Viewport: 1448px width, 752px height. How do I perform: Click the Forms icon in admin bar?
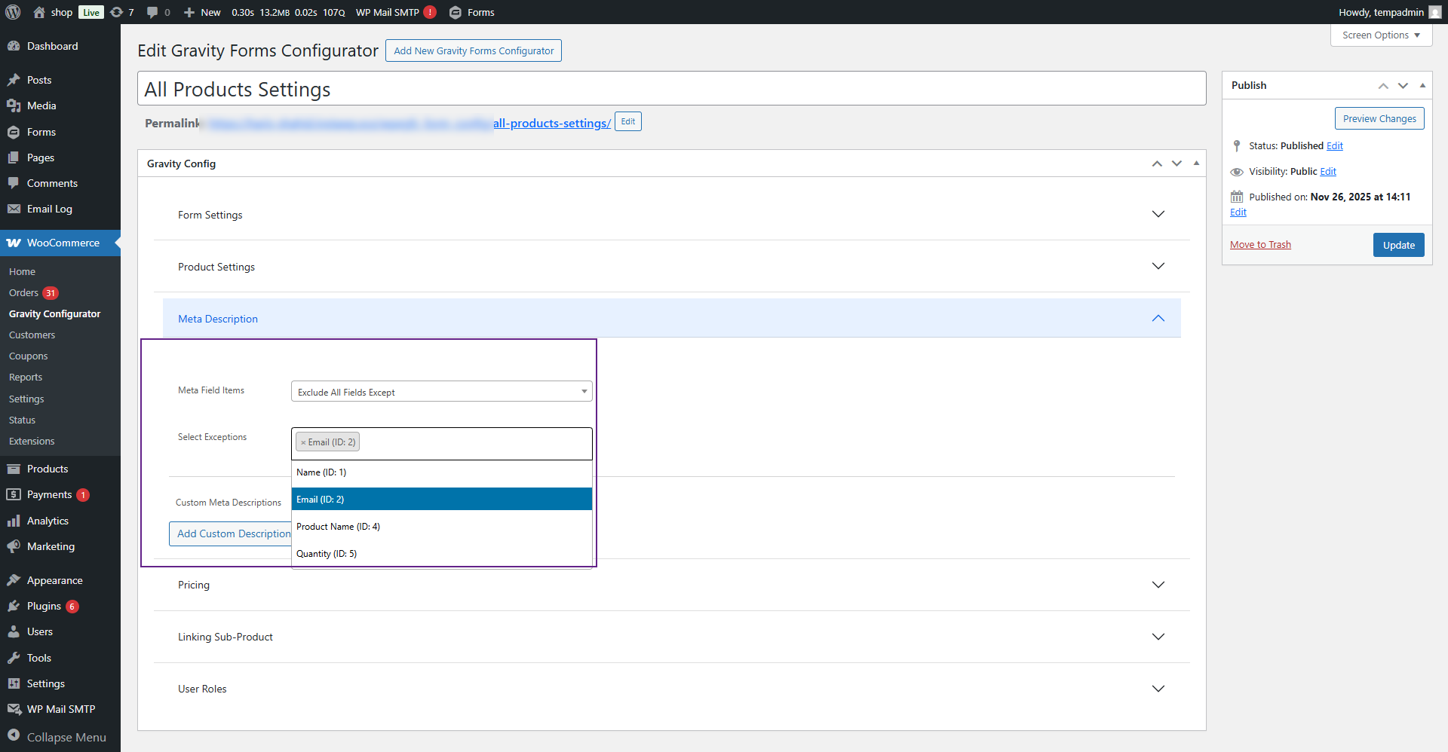tap(456, 12)
